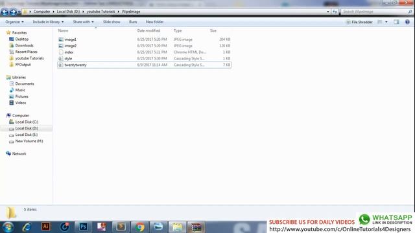
Task: Open Local Disk (C:)
Action: pyautogui.click(x=27, y=122)
